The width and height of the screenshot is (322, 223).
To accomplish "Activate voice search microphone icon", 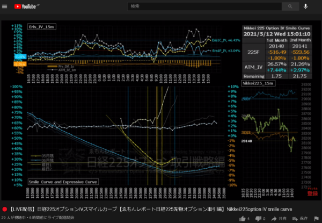I will tap(305, 6).
